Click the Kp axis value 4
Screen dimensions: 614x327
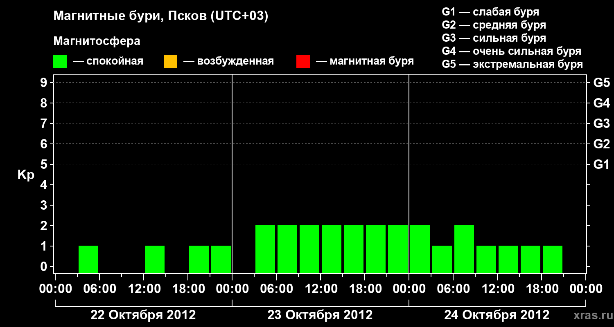point(45,185)
